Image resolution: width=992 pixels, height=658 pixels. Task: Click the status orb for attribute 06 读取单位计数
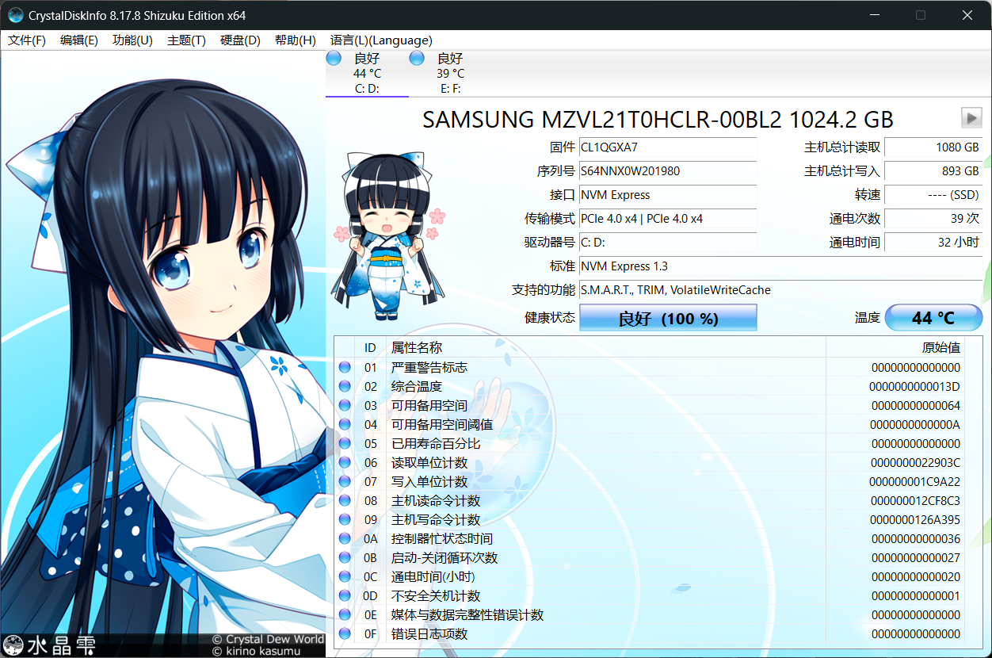pos(345,462)
